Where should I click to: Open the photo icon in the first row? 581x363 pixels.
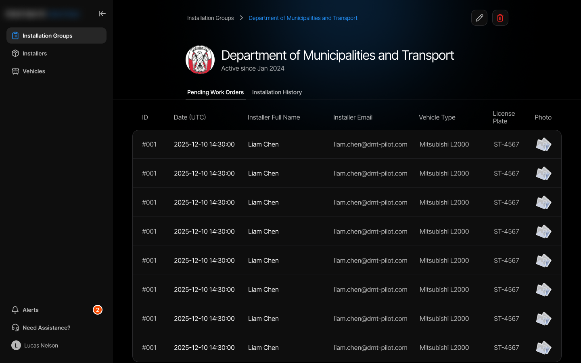[543, 144]
